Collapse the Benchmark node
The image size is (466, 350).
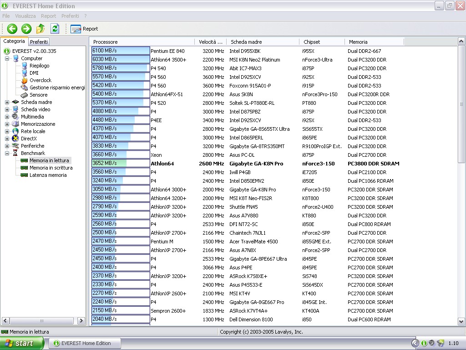(7, 153)
